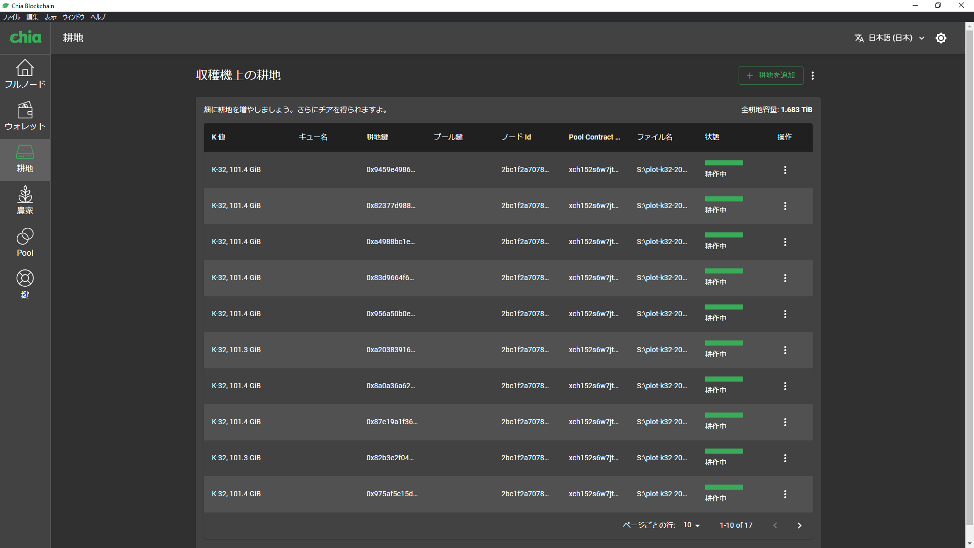
Task: Click K-32, 101.3 GiB in row 0x82b3e2f04
Action: tap(236, 458)
